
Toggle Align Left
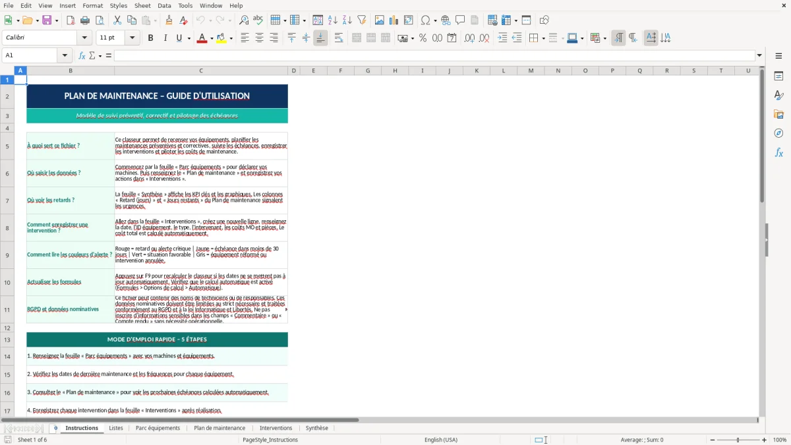[245, 38]
